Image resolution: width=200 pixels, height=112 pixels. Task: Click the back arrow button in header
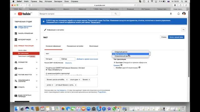tap(183, 30)
